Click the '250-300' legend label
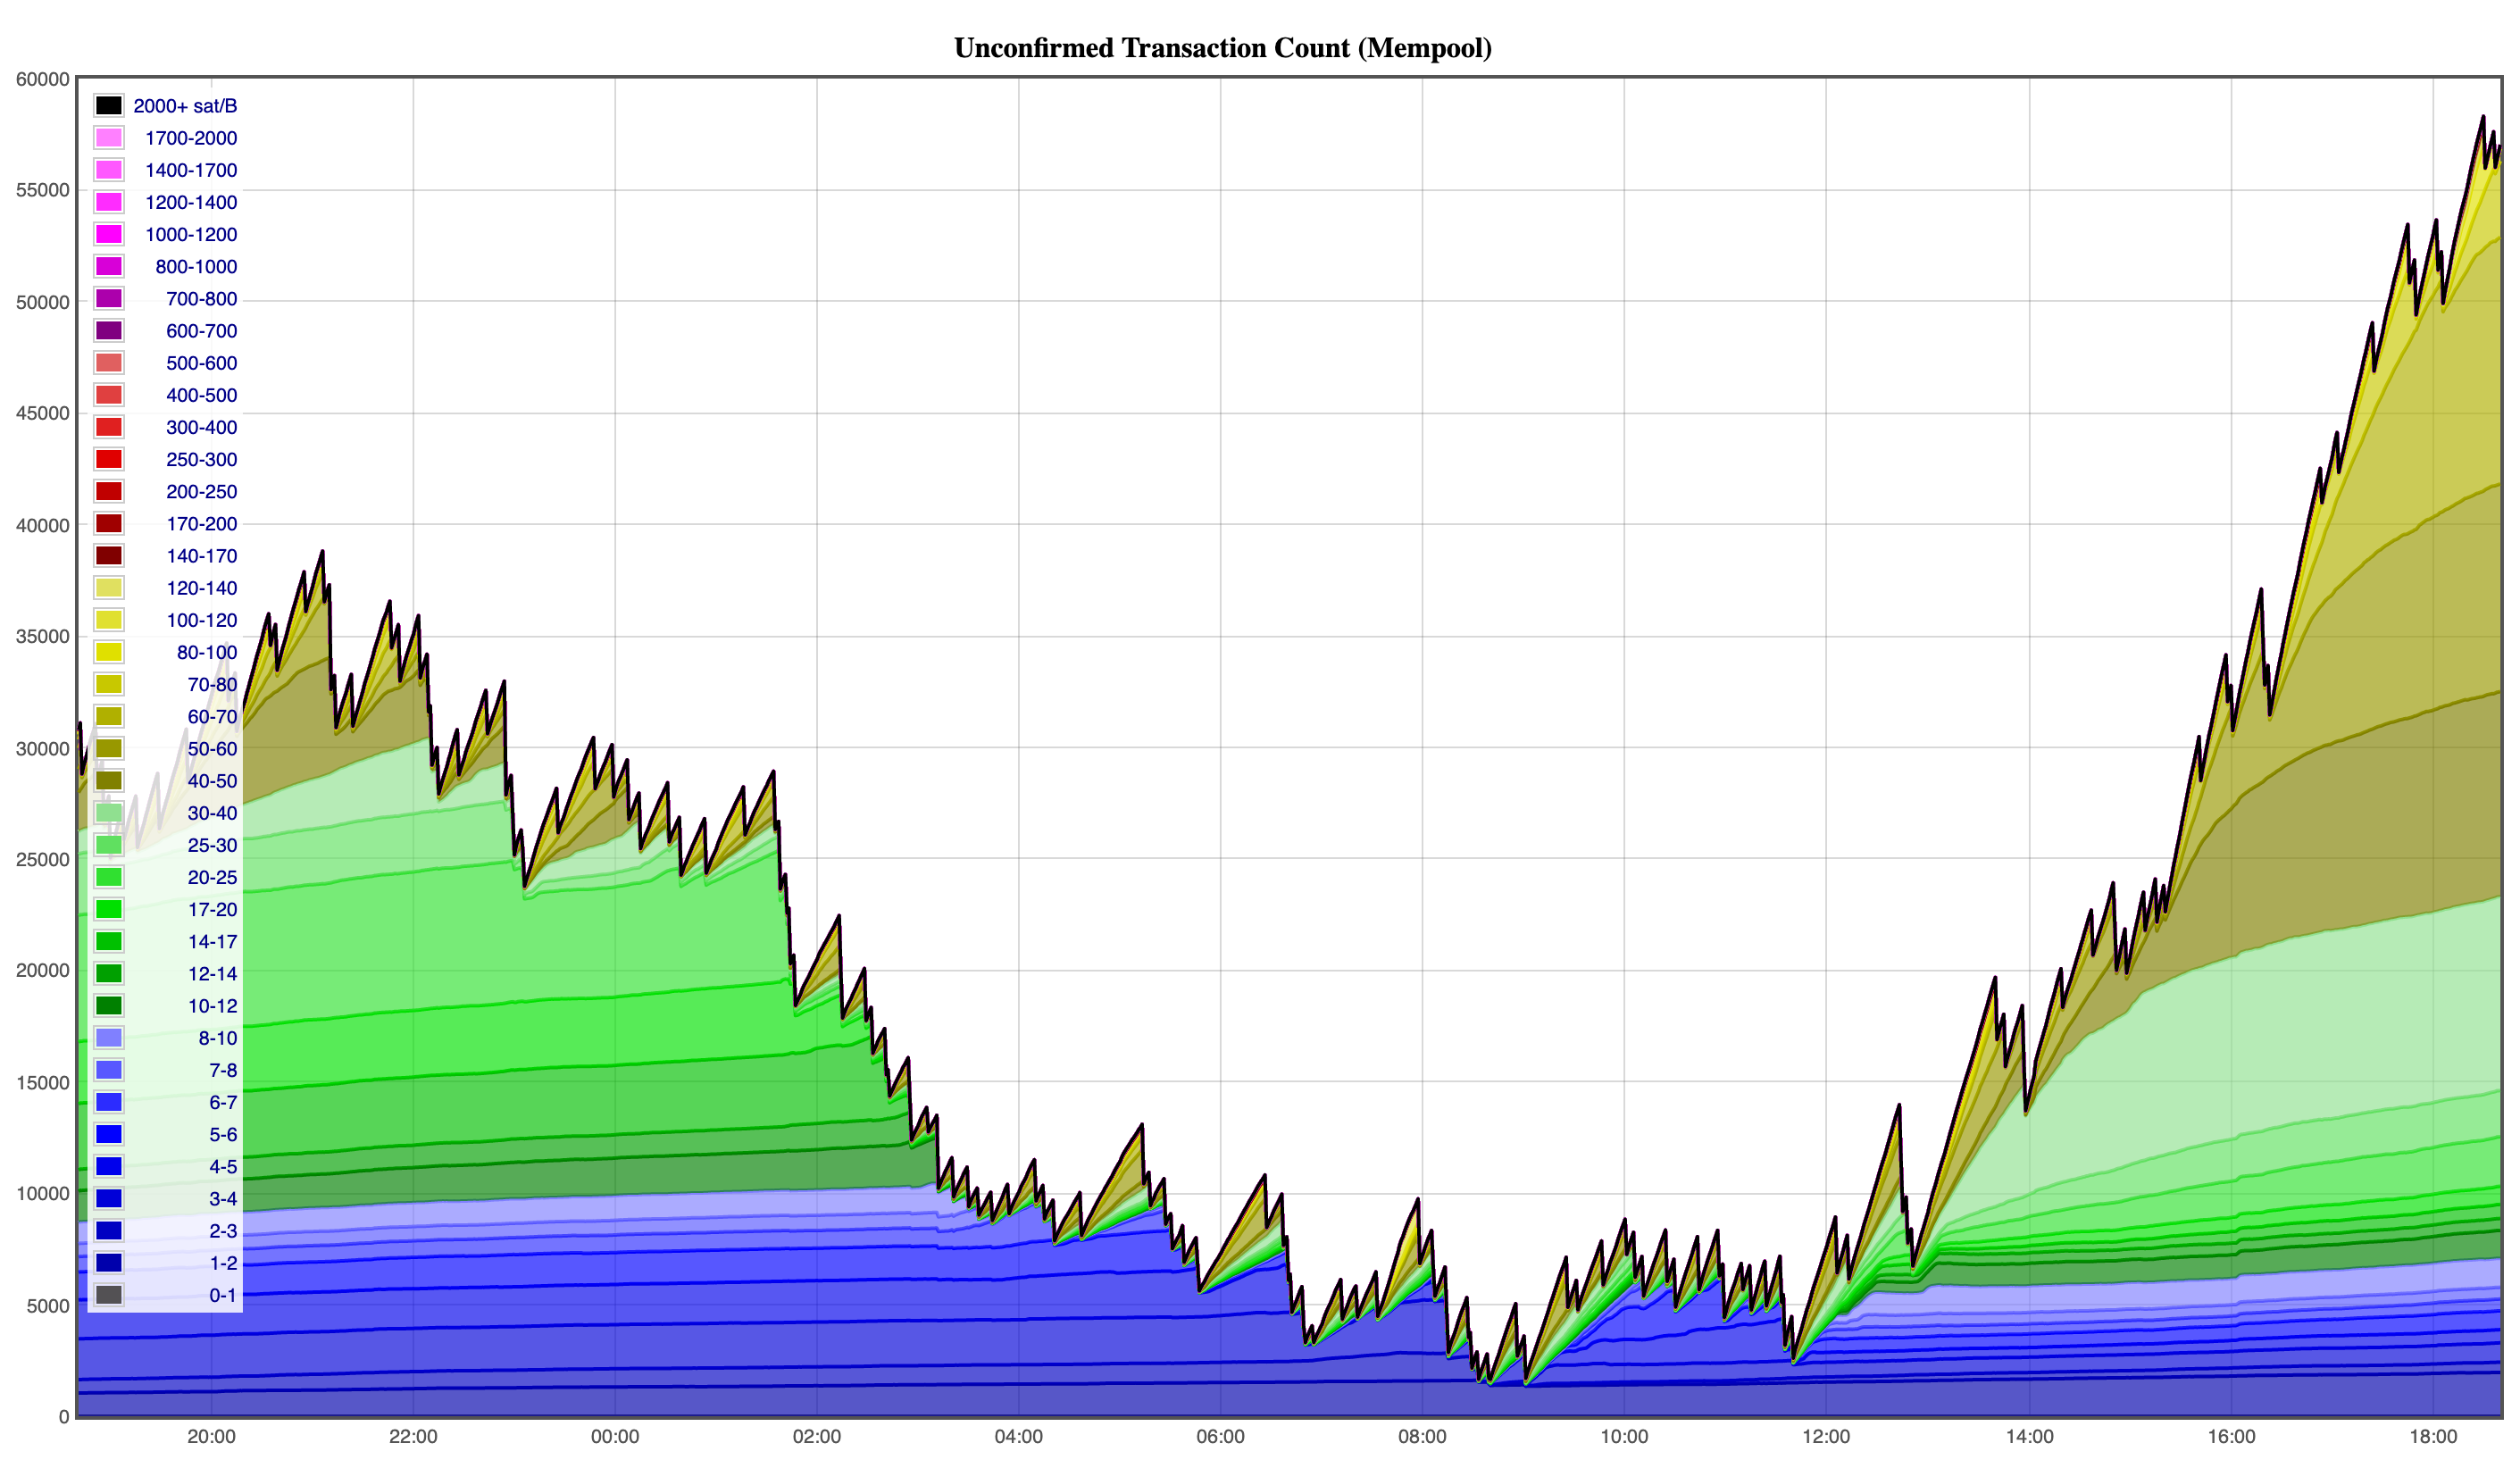 [201, 459]
